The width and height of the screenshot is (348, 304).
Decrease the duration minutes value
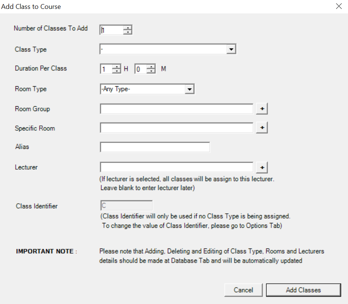tap(151, 71)
